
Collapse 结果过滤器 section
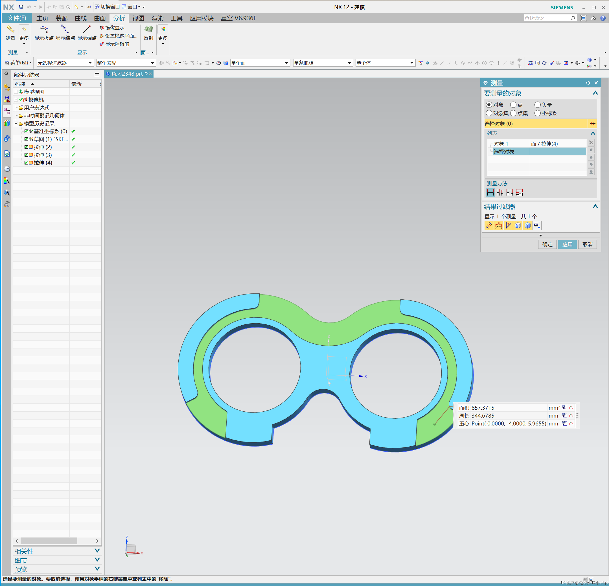click(595, 206)
